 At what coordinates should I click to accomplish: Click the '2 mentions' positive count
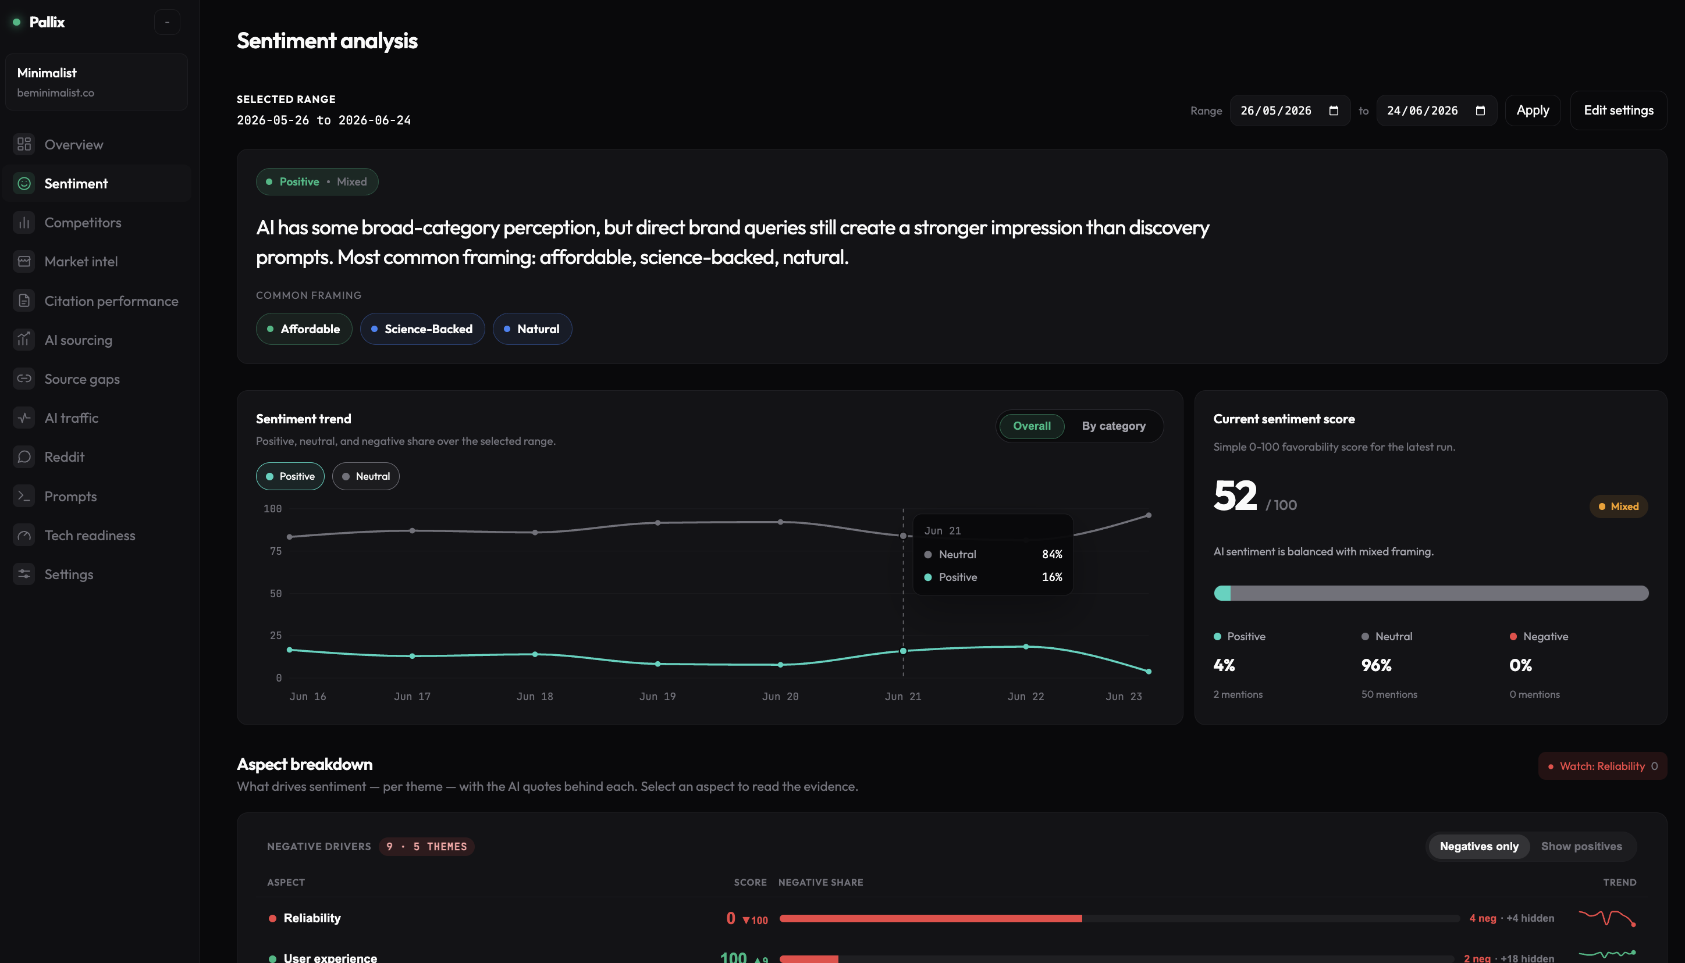click(1238, 694)
